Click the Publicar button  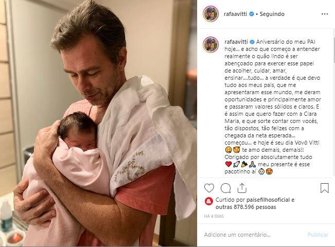click(x=318, y=235)
